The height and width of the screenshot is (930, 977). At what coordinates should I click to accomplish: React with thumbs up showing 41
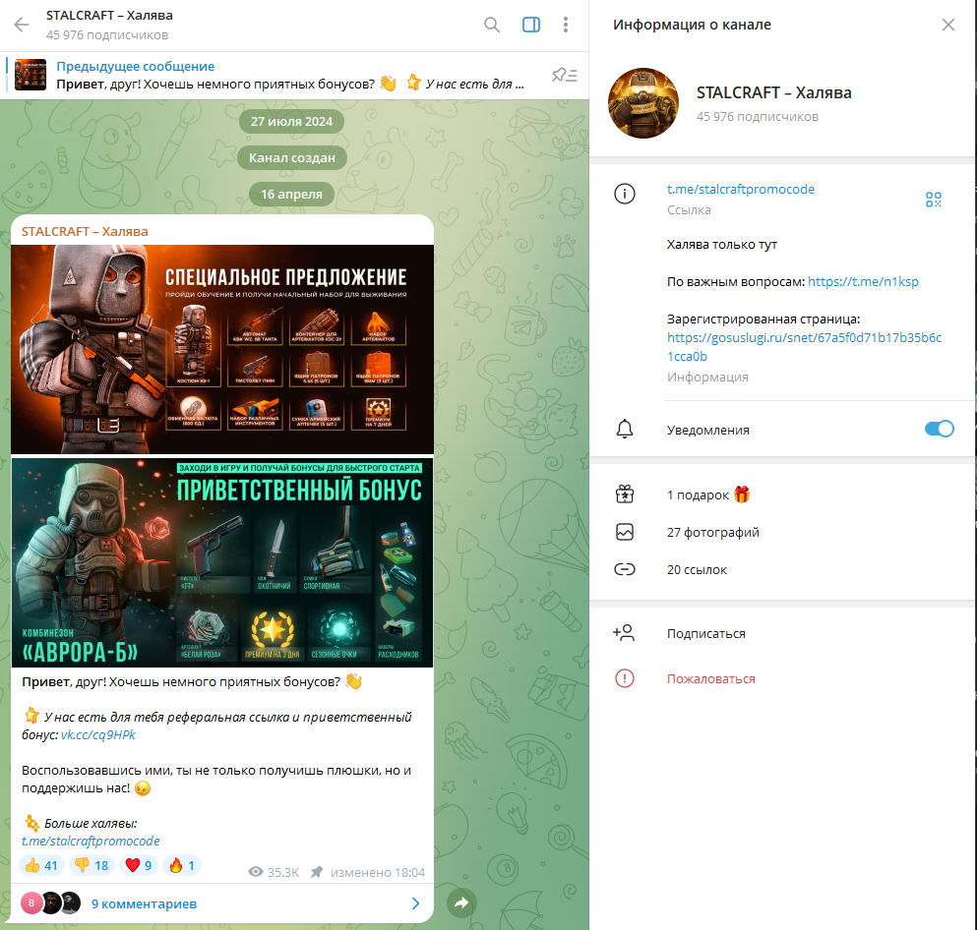(x=41, y=865)
